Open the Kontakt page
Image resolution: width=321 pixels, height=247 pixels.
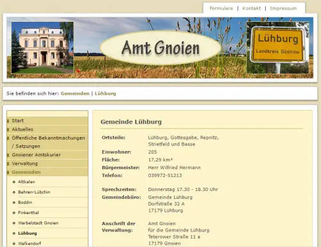pos(252,8)
